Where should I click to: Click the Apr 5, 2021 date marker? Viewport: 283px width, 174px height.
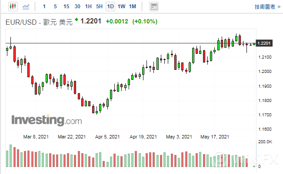pos(107,137)
